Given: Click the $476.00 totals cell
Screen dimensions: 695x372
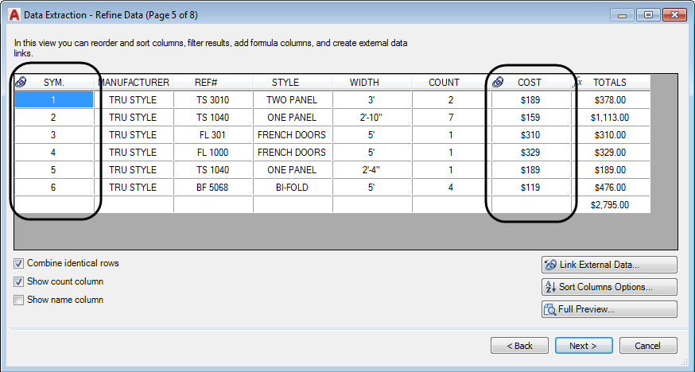Looking at the screenshot, I should pyautogui.click(x=611, y=188).
